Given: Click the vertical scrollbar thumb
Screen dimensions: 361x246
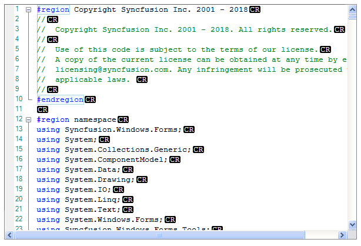Looking at the screenshot, I should pos(352,17).
